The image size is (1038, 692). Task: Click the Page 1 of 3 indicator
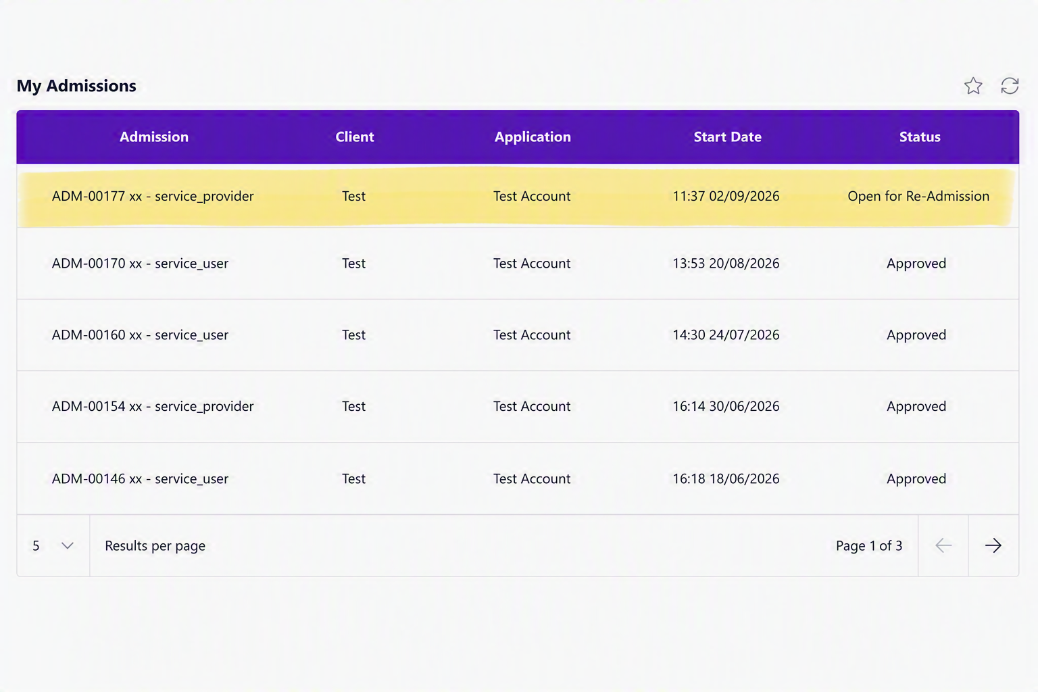[869, 546]
